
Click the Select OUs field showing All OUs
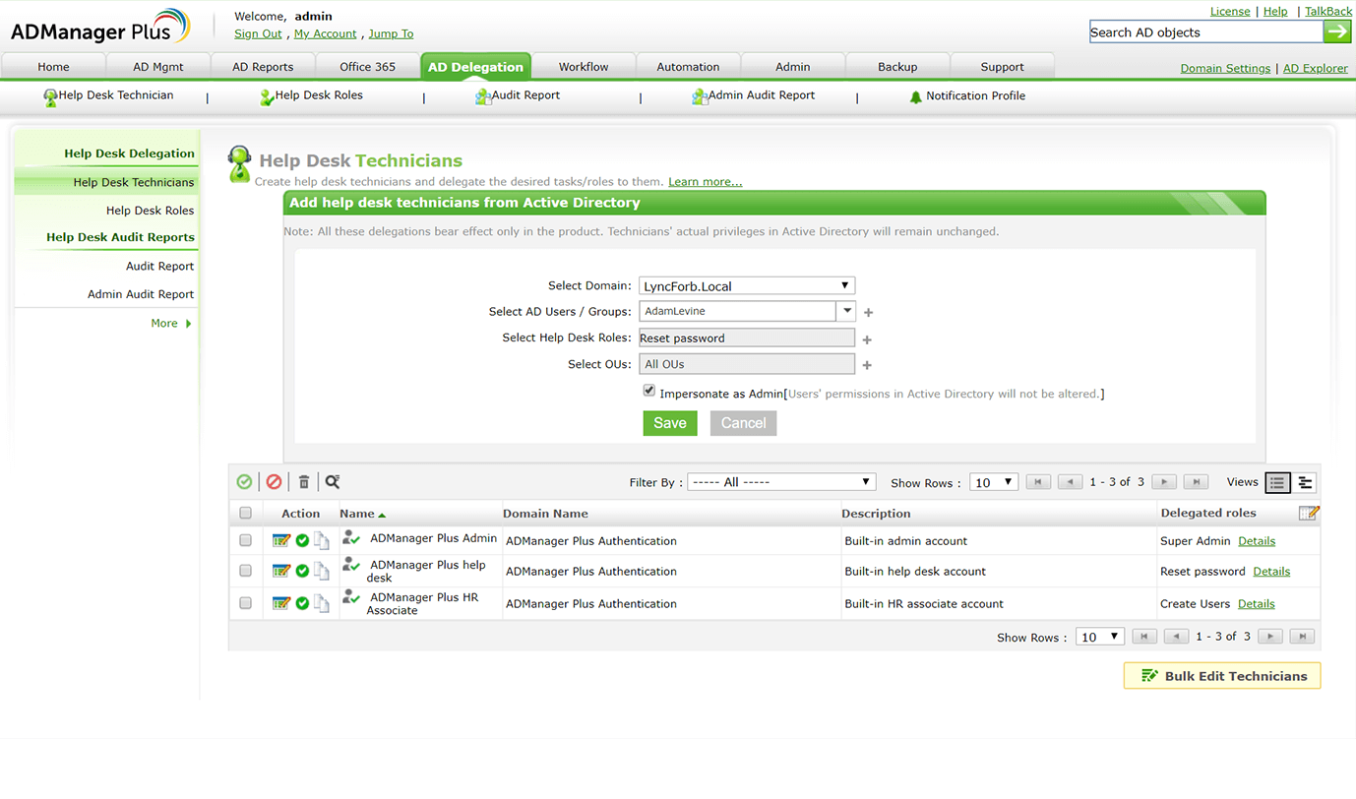747,364
